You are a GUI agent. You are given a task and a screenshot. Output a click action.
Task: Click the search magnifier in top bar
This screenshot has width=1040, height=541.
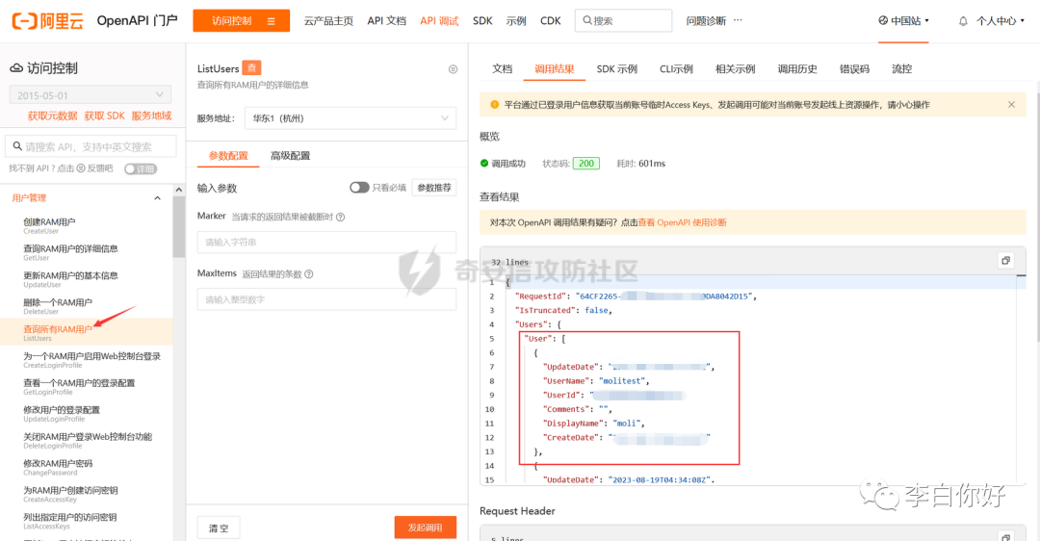click(x=587, y=20)
